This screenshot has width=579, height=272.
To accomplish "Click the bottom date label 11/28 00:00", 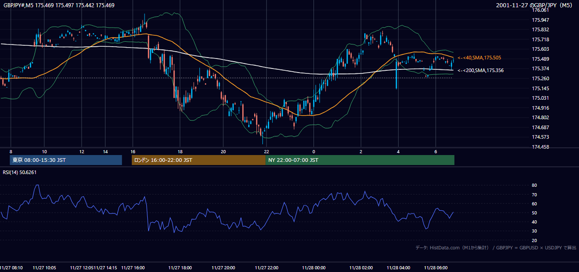I will coord(314,268).
